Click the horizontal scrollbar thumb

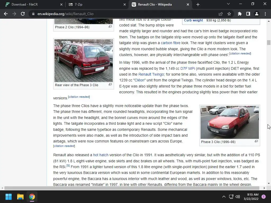tap(132, 188)
